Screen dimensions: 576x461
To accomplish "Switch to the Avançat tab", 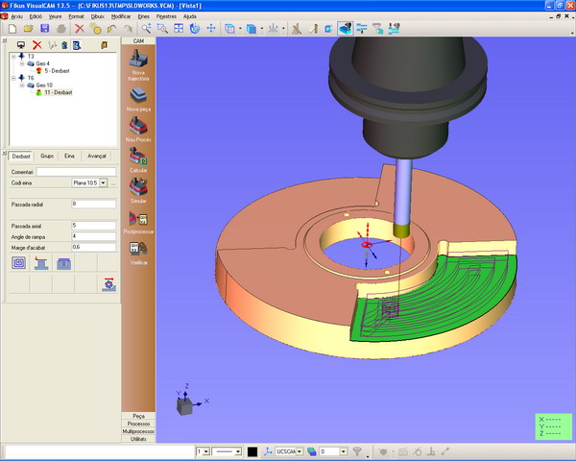I will [x=97, y=155].
